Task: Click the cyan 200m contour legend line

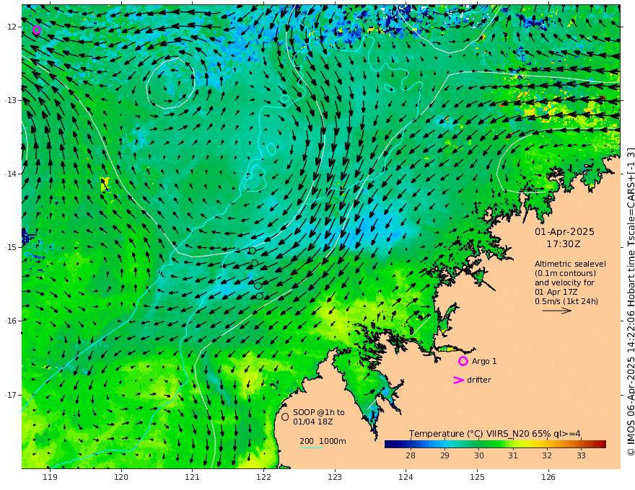Action: pos(311,447)
